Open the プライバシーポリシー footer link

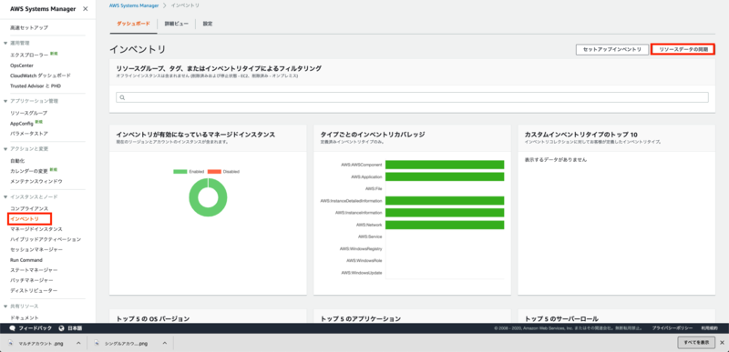672,328
